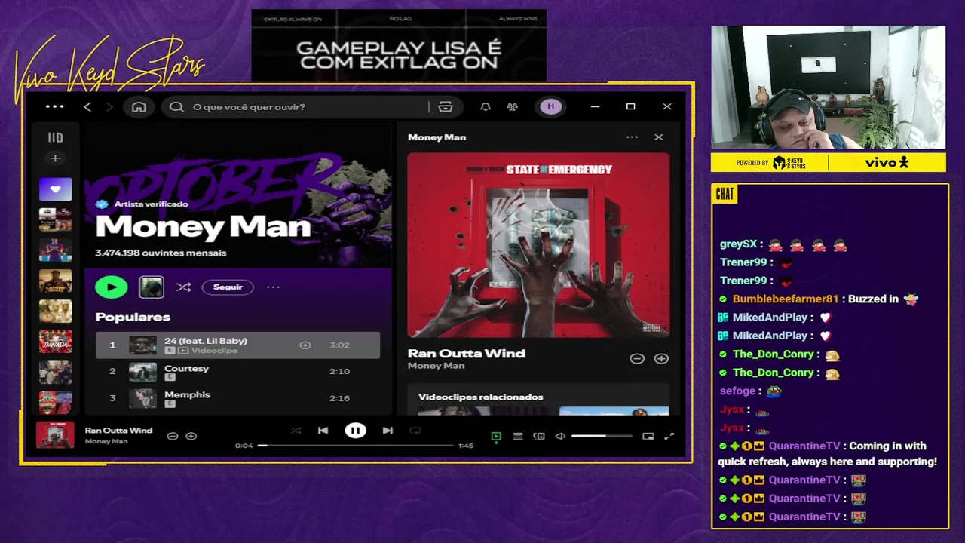Open the 'Ran Outta Wind' title in the side panel

[x=467, y=353]
